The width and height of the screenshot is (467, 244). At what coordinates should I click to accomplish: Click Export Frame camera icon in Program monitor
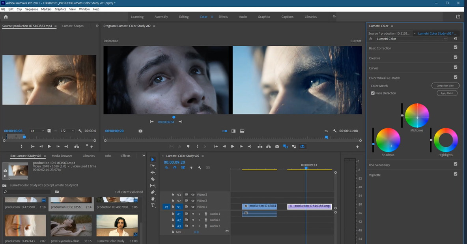point(277,146)
